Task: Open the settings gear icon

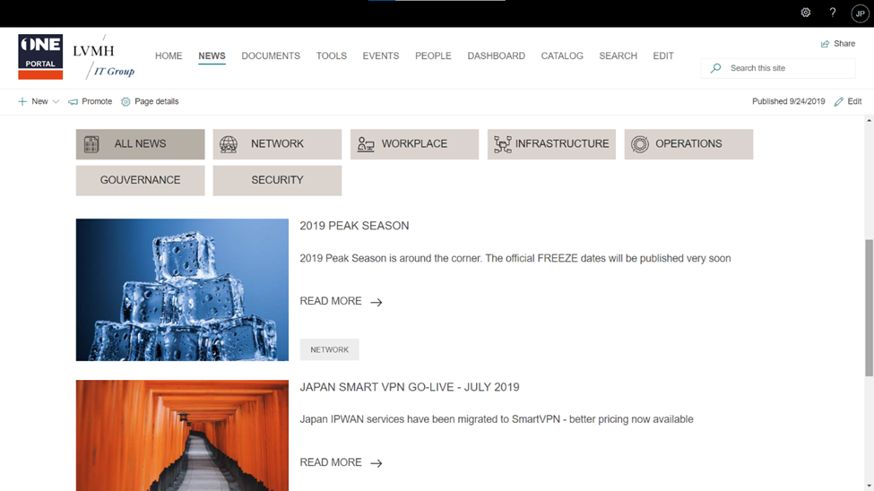Action: [x=806, y=13]
